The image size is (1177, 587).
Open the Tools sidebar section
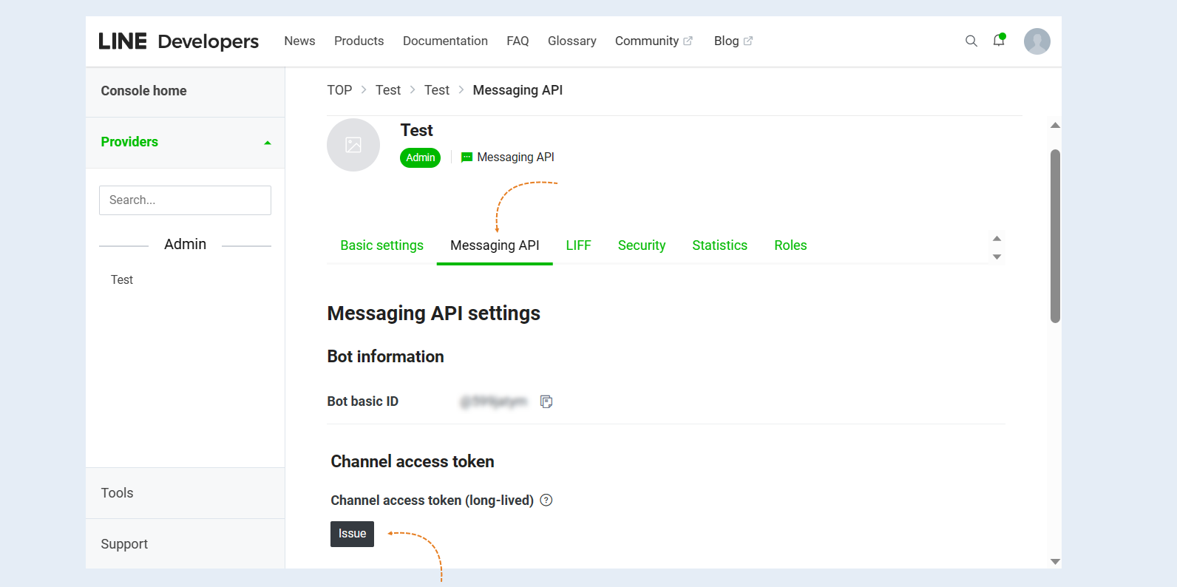point(185,493)
